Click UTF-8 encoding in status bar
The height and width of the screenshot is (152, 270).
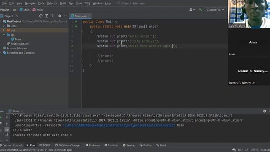(254, 150)
